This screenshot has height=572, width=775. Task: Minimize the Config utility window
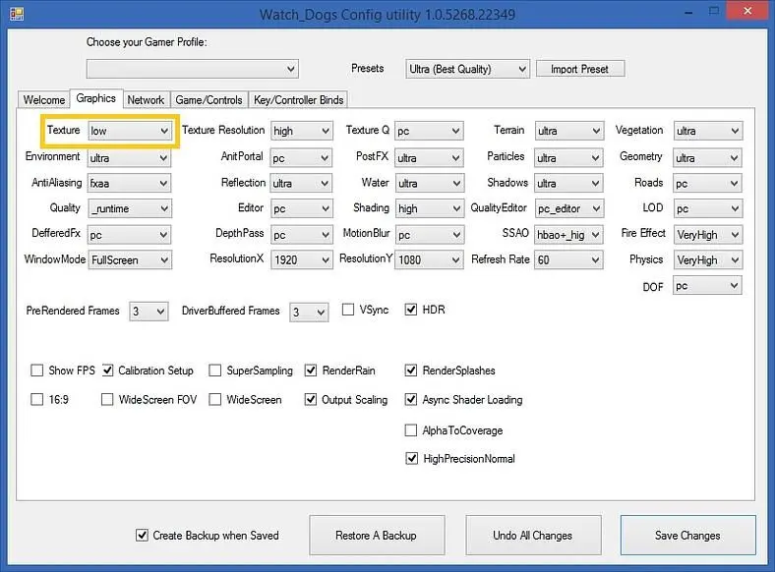688,12
